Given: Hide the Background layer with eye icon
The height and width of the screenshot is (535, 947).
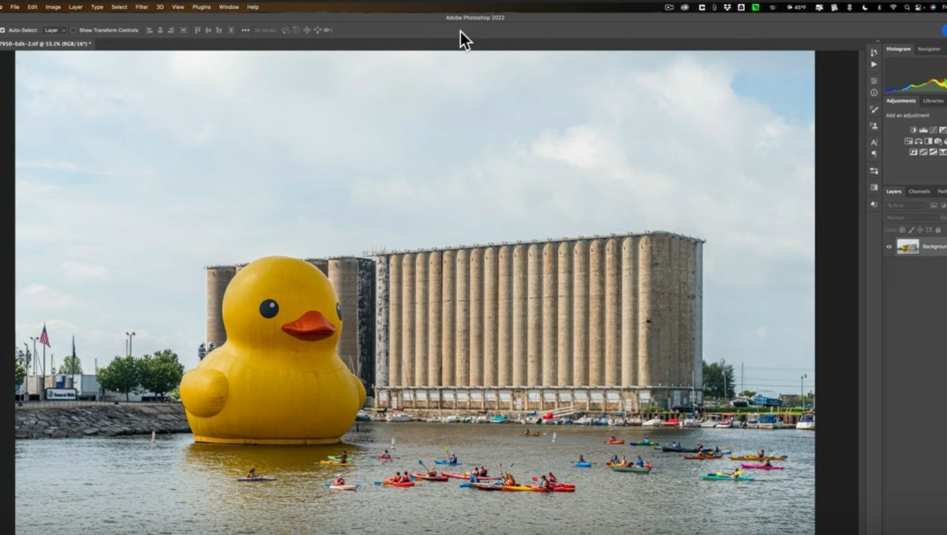Looking at the screenshot, I should pyautogui.click(x=889, y=247).
